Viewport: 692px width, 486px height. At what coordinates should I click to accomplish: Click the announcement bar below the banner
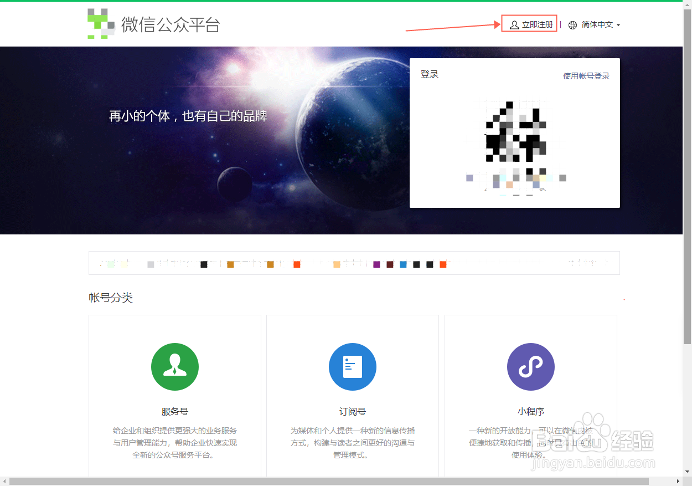(x=354, y=263)
